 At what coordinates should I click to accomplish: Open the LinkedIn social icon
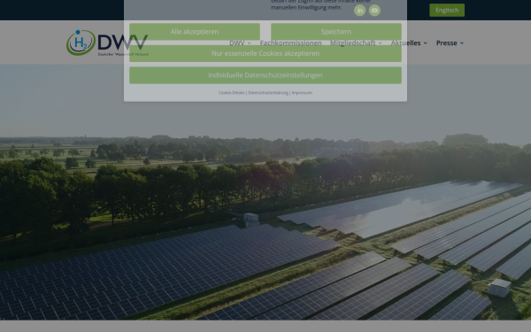coord(359,11)
